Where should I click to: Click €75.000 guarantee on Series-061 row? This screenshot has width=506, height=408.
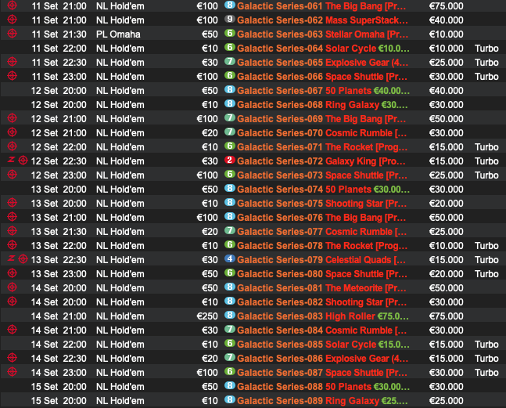(x=447, y=5)
